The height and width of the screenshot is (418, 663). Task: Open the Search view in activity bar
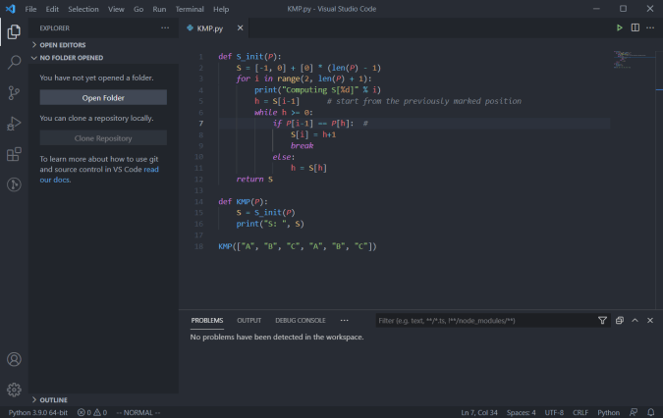(14, 63)
